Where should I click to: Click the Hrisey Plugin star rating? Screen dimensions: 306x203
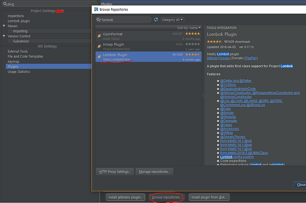coord(193,44)
